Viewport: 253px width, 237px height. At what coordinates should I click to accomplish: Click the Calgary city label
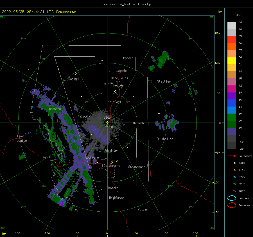pyautogui.click(x=110, y=166)
